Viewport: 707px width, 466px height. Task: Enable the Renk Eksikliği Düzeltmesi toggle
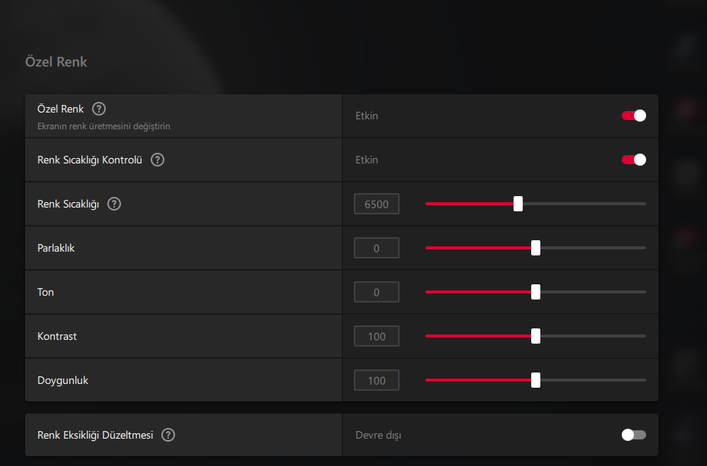coord(634,435)
